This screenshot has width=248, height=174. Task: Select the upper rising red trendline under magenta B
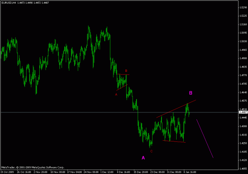click(176, 109)
